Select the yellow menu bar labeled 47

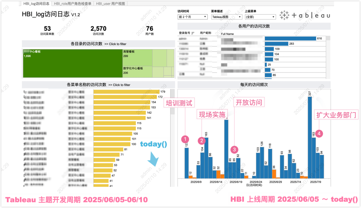[102, 176]
